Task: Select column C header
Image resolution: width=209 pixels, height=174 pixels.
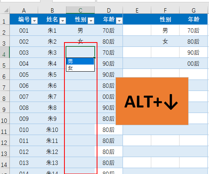Action: coord(81,10)
